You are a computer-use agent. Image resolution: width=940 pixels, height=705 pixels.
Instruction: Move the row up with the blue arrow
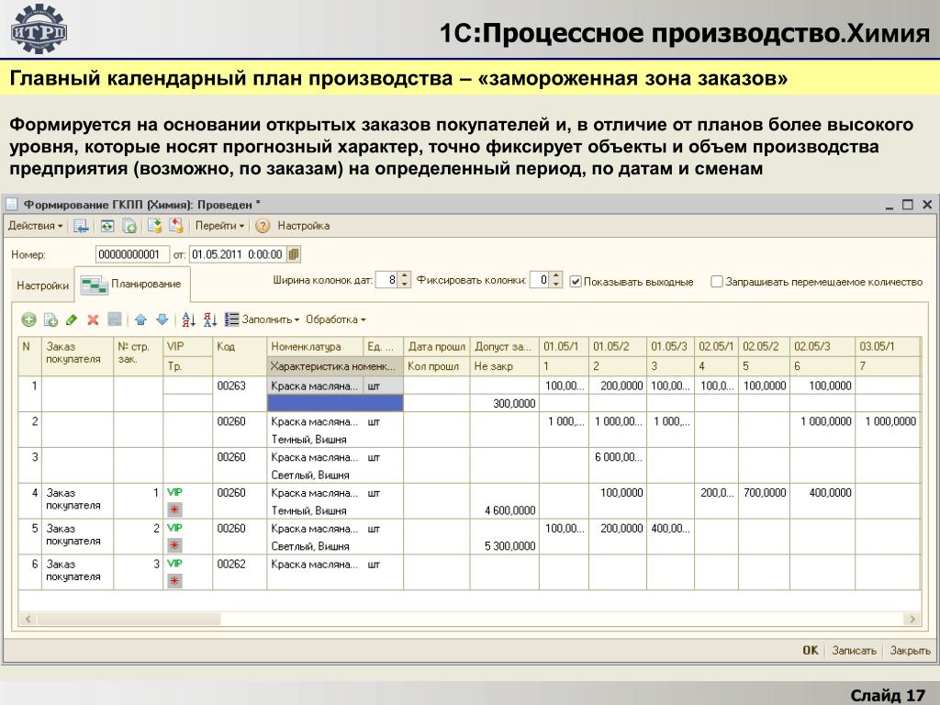140,319
